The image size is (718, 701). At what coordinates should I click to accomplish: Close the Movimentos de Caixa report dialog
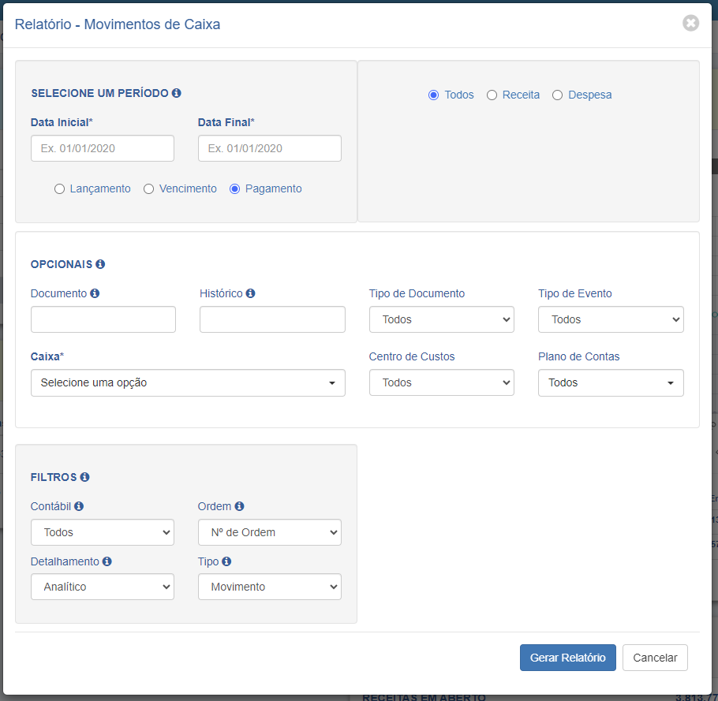coord(690,23)
